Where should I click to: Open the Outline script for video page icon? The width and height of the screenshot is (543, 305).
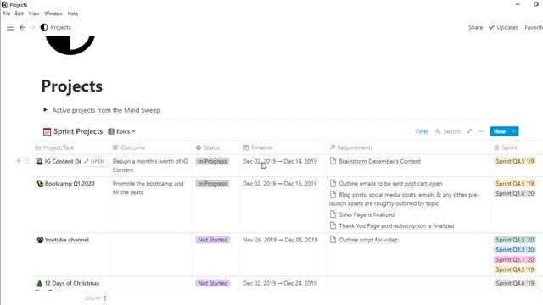(x=333, y=240)
